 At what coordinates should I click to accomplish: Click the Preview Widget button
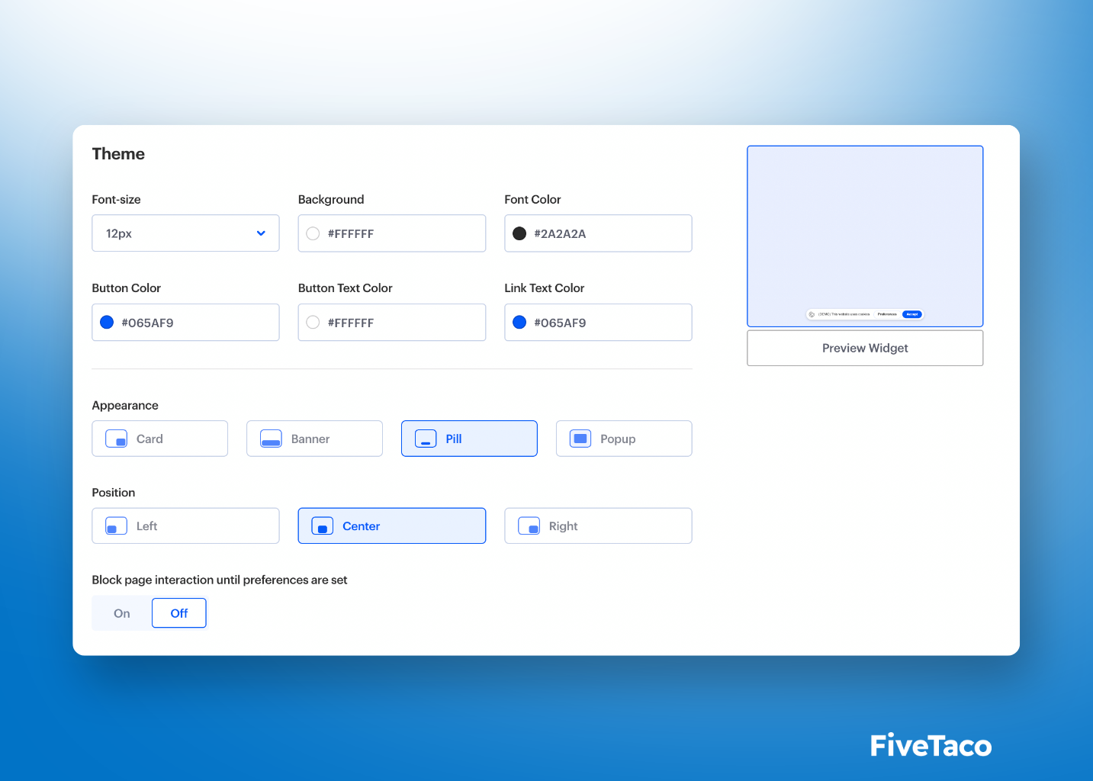click(x=865, y=348)
